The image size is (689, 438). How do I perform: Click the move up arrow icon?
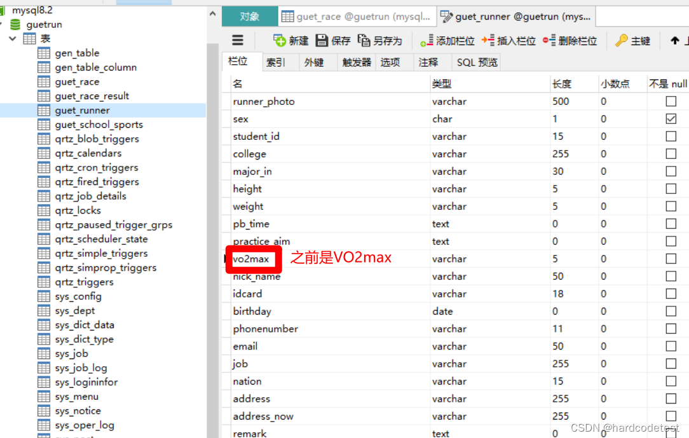pos(674,41)
